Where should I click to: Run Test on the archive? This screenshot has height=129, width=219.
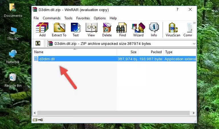(75, 30)
